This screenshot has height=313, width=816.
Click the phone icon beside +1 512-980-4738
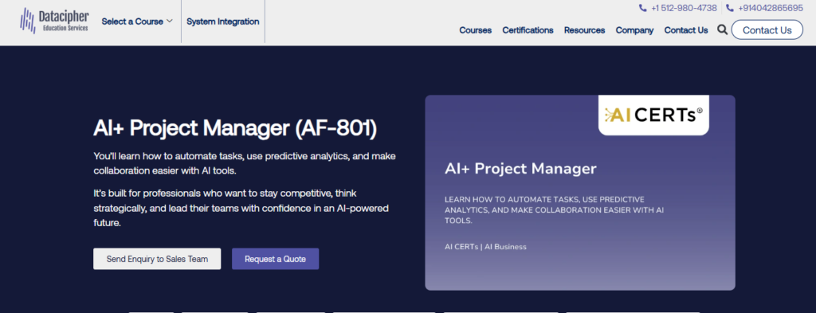pos(643,8)
